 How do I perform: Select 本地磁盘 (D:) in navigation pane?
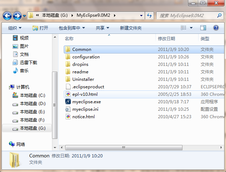[x=29, y=104]
